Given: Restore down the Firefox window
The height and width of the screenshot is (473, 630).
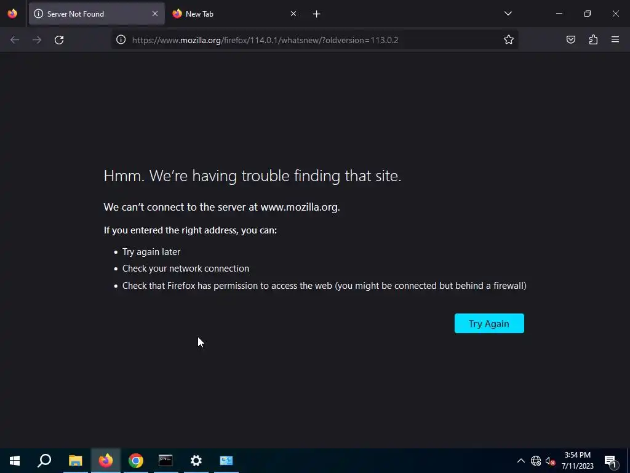Looking at the screenshot, I should [587, 14].
